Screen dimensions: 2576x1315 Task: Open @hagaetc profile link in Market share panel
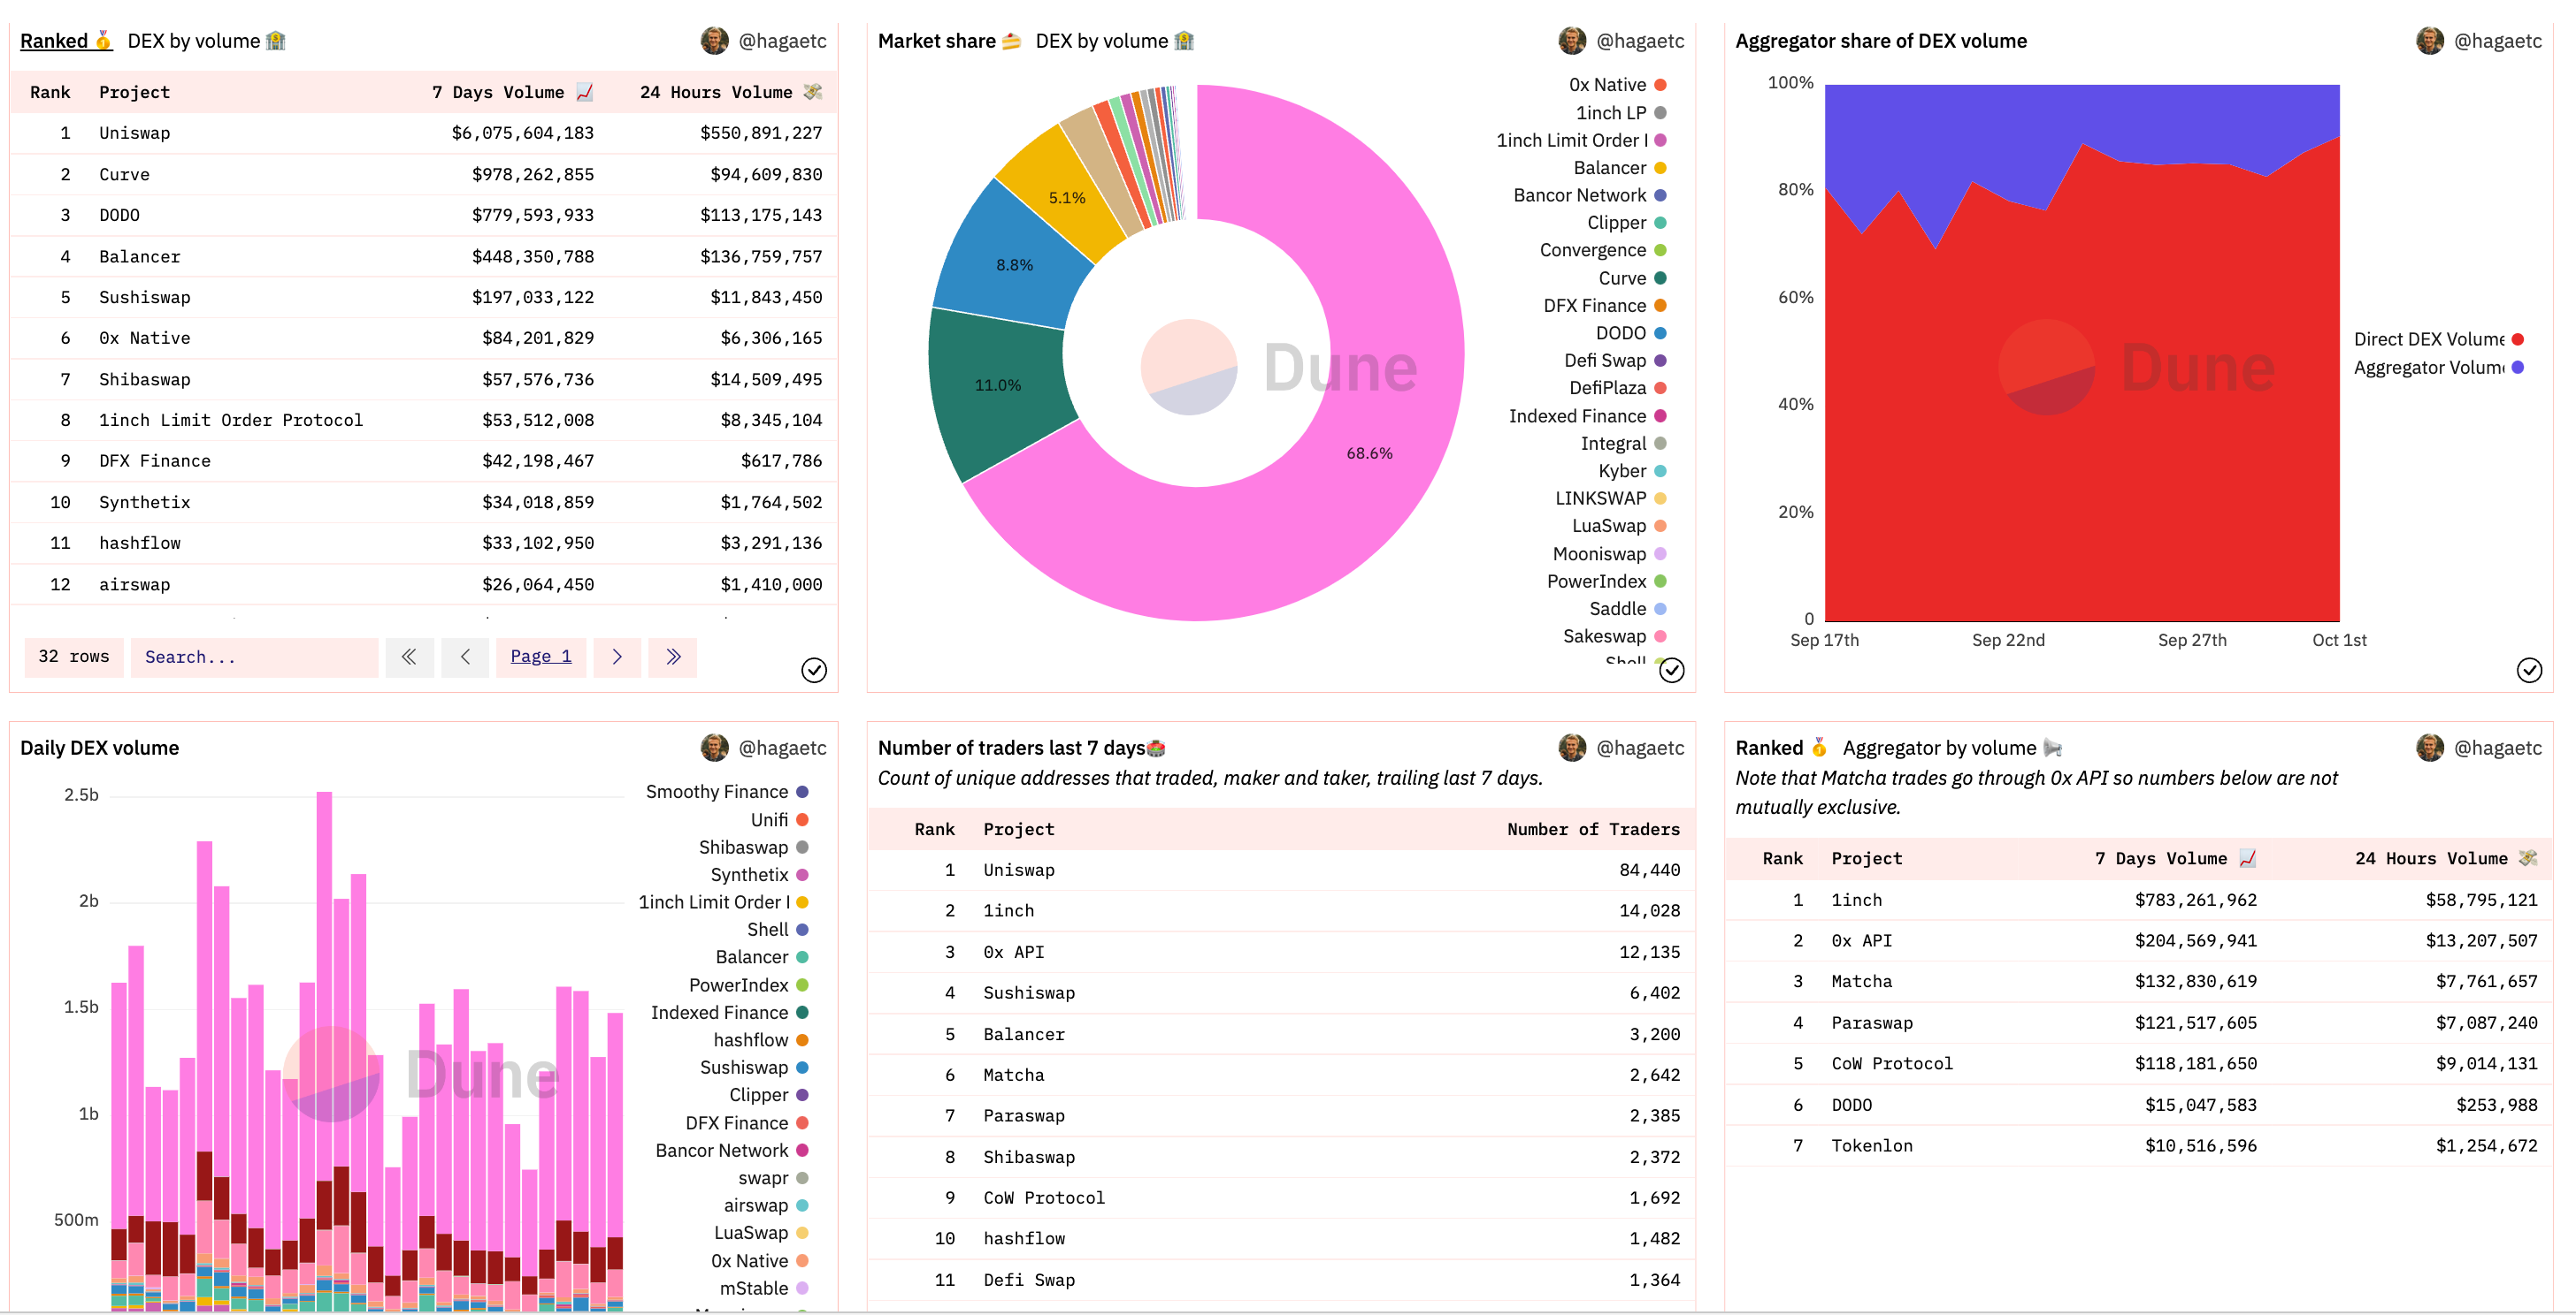[1640, 41]
